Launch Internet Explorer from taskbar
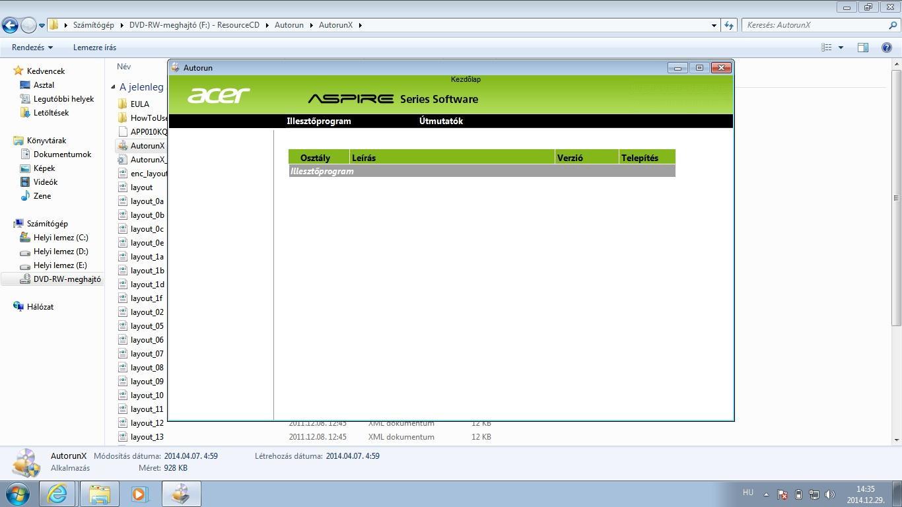 57,494
